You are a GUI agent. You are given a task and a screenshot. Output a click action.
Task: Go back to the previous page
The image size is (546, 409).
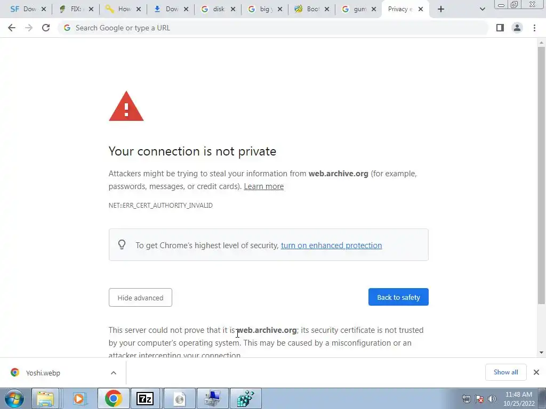click(x=12, y=28)
